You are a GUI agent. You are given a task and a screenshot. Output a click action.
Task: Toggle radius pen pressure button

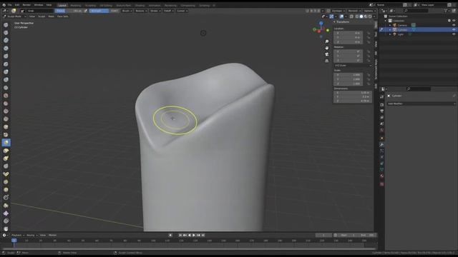pos(86,11)
